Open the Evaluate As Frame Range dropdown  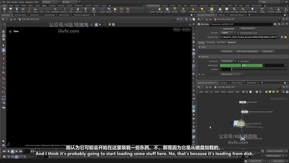228,61
